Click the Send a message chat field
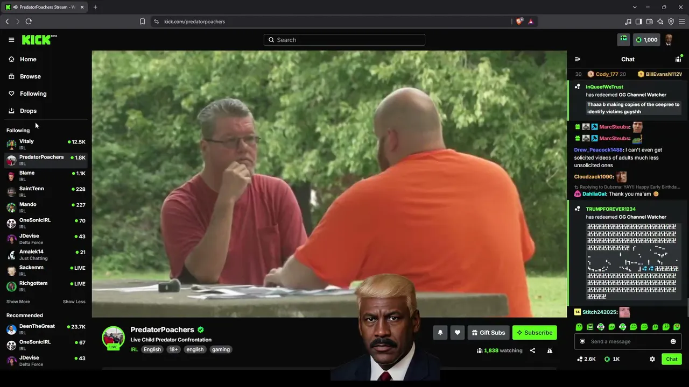Viewport: 689px width, 387px height. coord(628,341)
